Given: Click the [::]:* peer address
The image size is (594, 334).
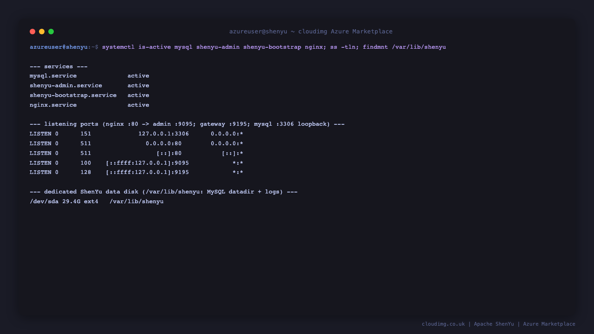Looking at the screenshot, I should [232, 153].
